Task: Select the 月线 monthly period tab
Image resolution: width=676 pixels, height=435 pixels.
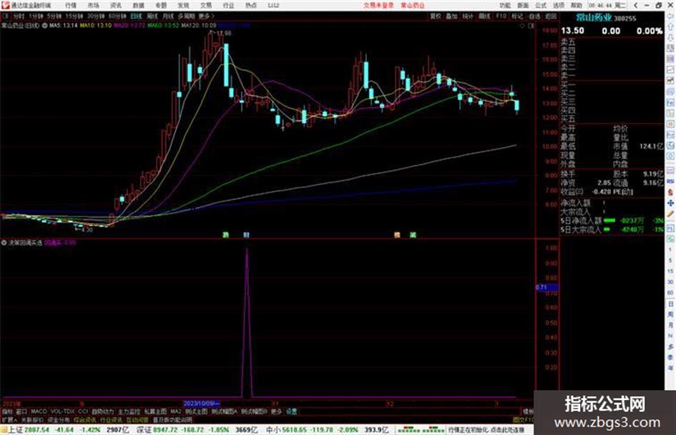Action: coord(168,16)
